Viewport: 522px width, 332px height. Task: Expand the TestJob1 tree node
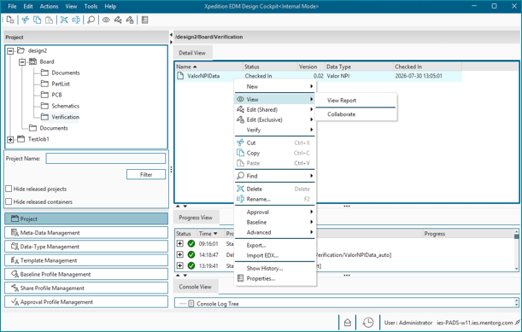[10, 139]
